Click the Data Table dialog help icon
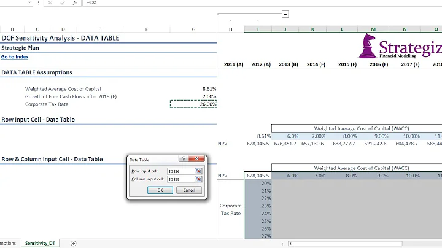 pyautogui.click(x=184, y=158)
